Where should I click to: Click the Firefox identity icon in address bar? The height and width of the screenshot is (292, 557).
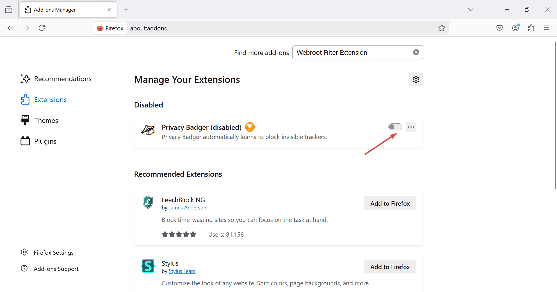click(110, 28)
